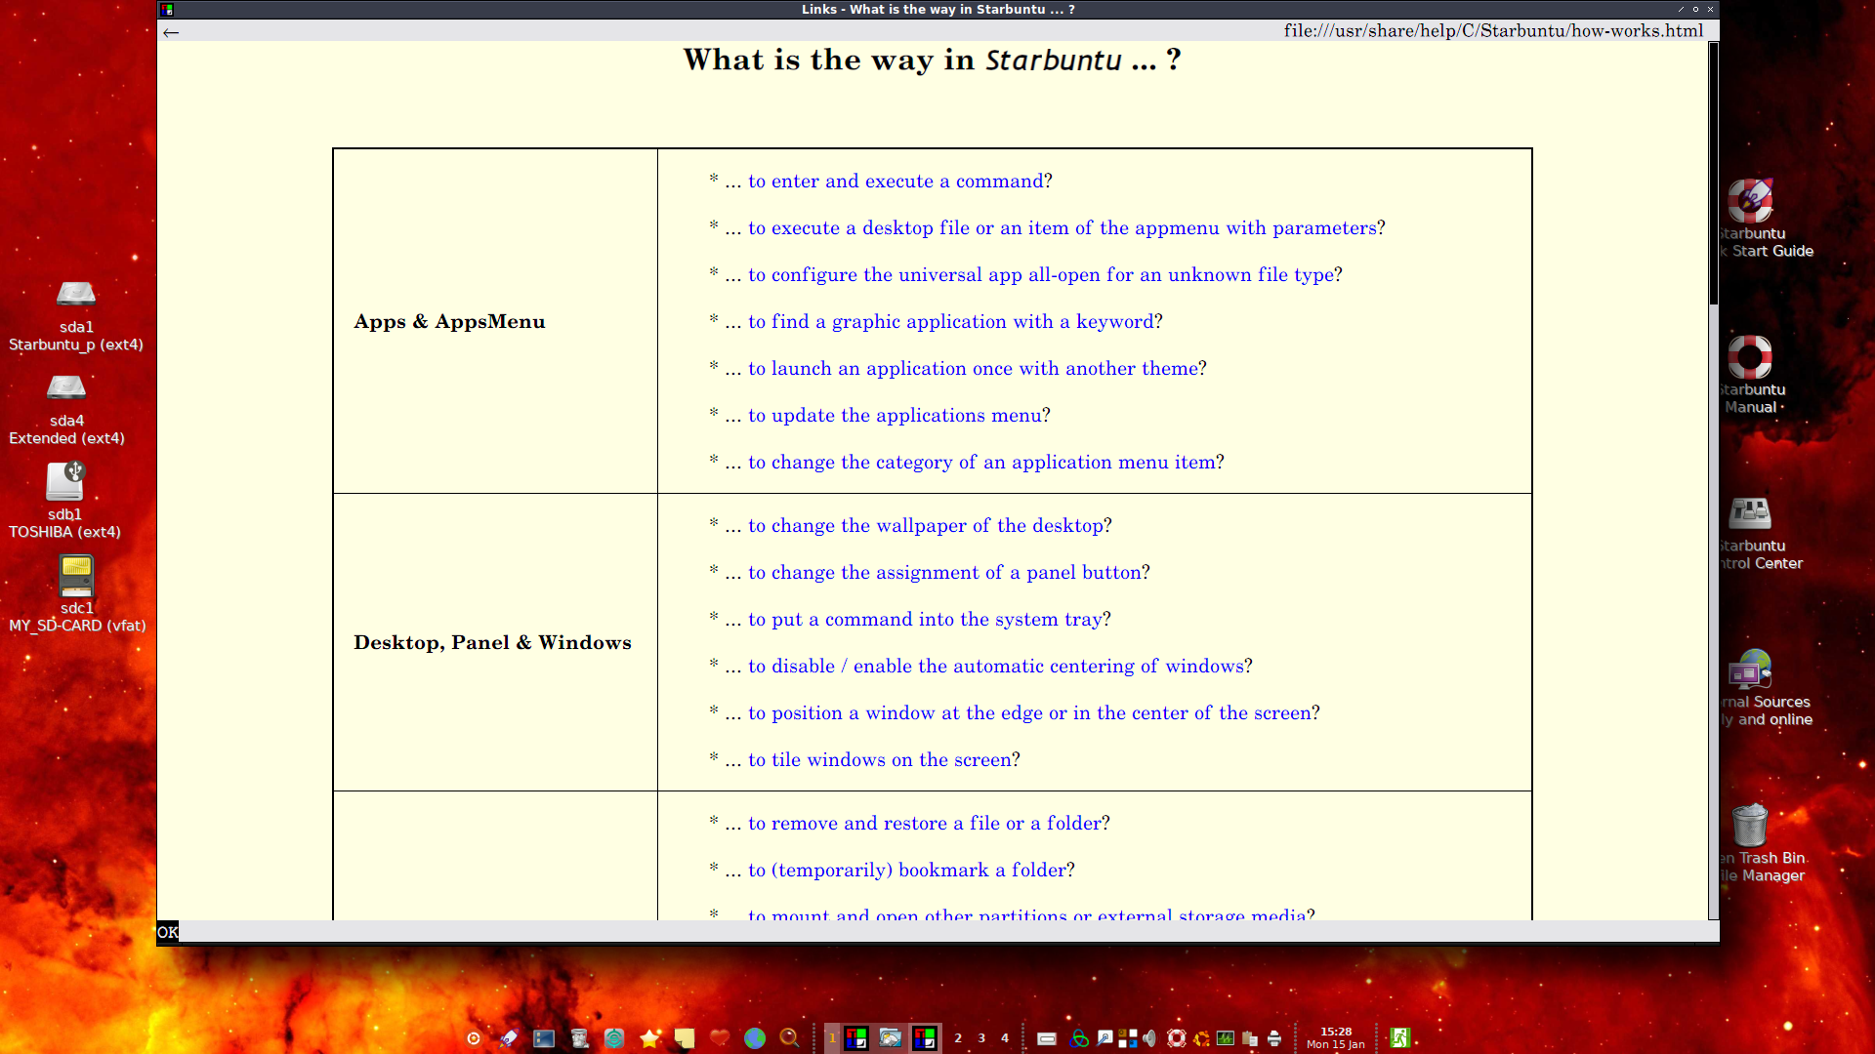Click the 'Apps & AppsMenu' table heading
Screen dimensions: 1875x1054
click(x=449, y=322)
